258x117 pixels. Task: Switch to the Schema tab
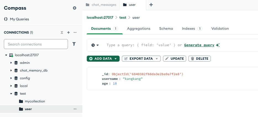click(166, 29)
